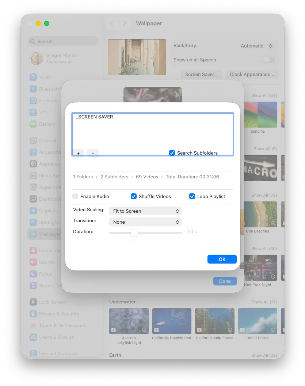This screenshot has width=305, height=386.
Task: Click the Privacy & Security sidebar icon
Action: pos(33,314)
